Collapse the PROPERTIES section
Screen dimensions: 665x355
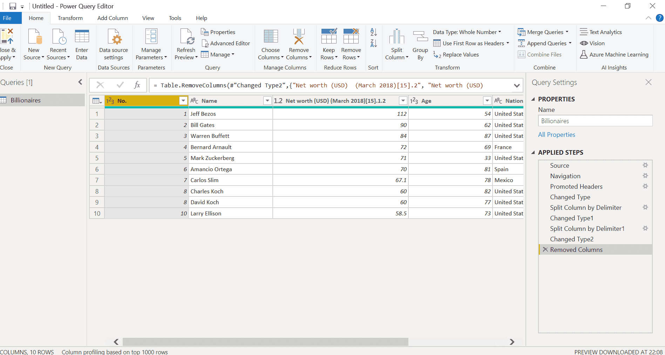[533, 99]
